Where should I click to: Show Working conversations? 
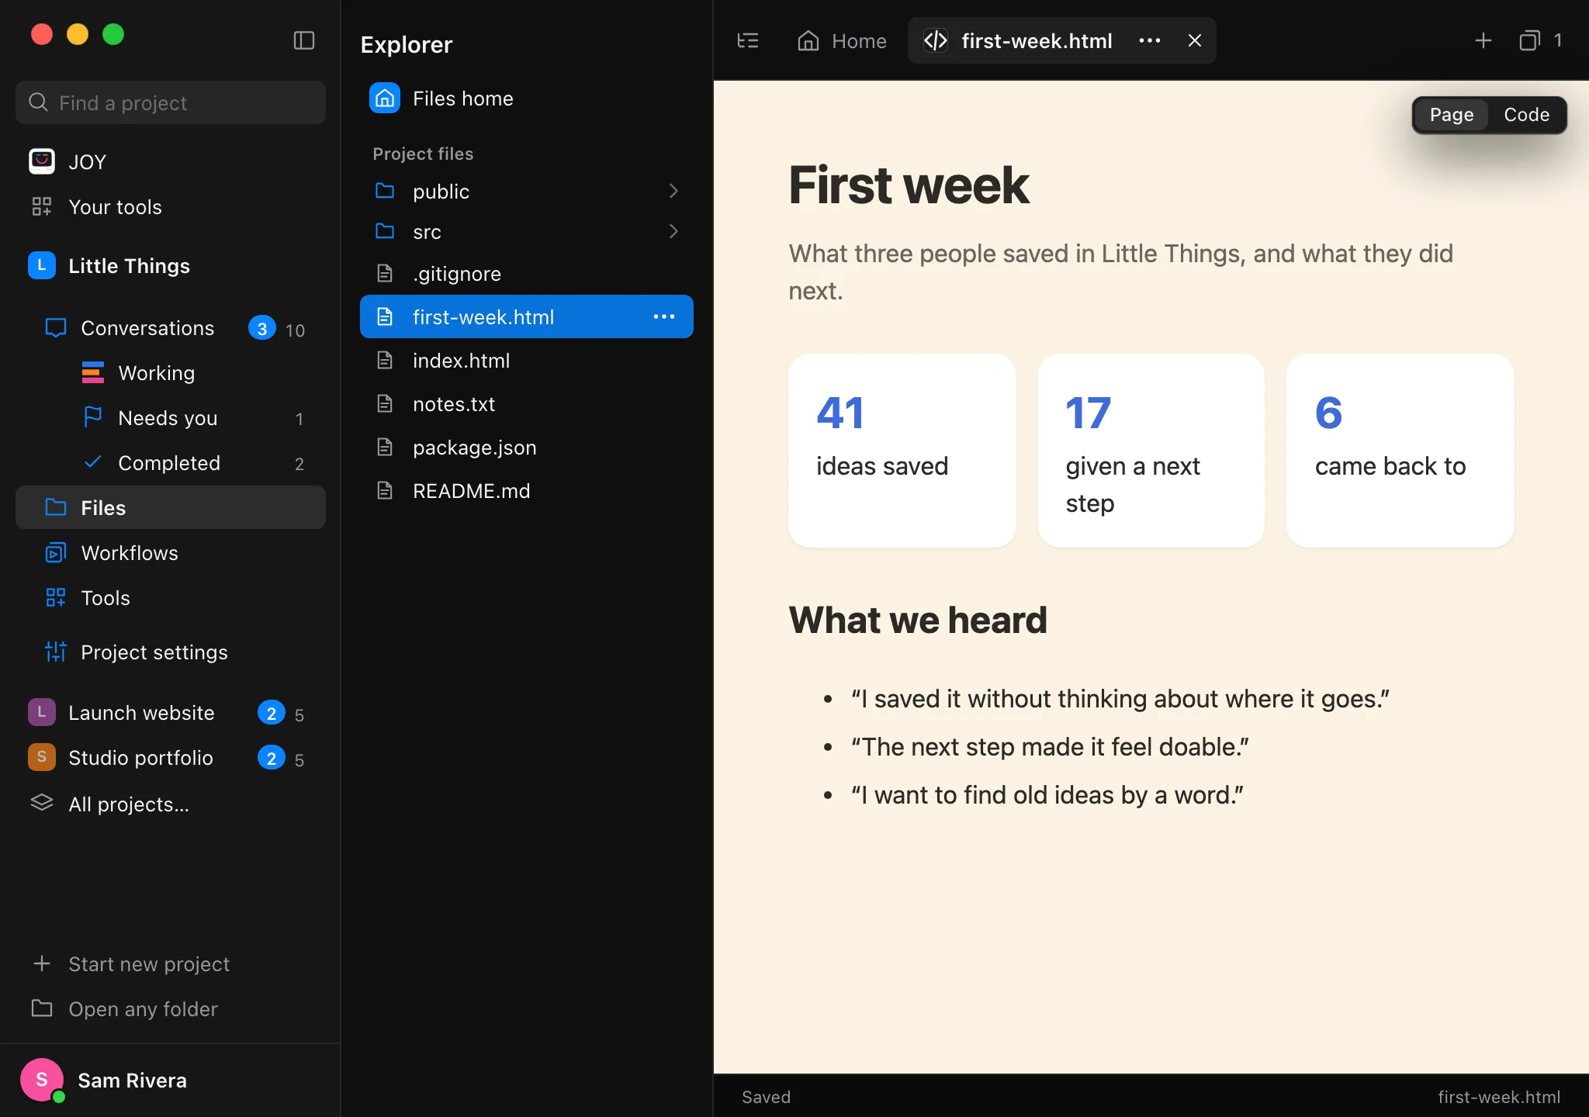pos(171,373)
